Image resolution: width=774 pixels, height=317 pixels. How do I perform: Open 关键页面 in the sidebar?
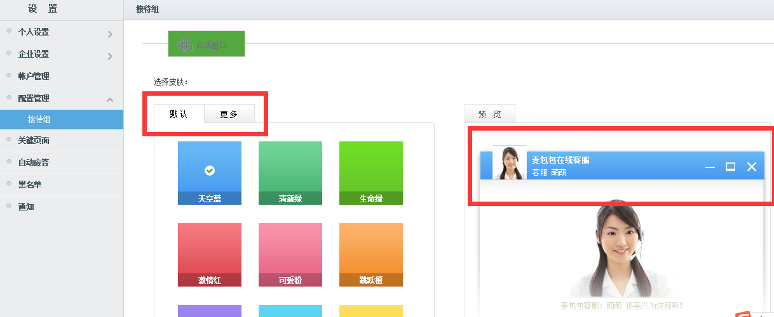coord(62,140)
